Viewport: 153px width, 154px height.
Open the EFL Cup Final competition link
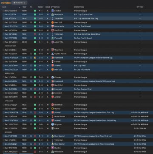click(80, 66)
